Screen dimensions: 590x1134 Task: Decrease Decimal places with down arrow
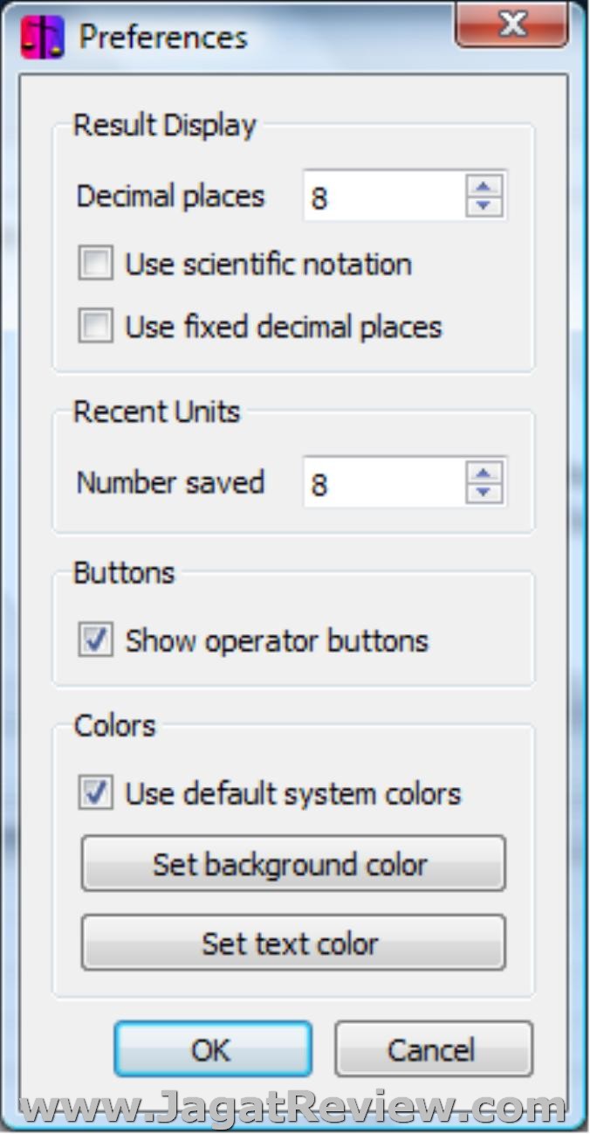tap(484, 206)
